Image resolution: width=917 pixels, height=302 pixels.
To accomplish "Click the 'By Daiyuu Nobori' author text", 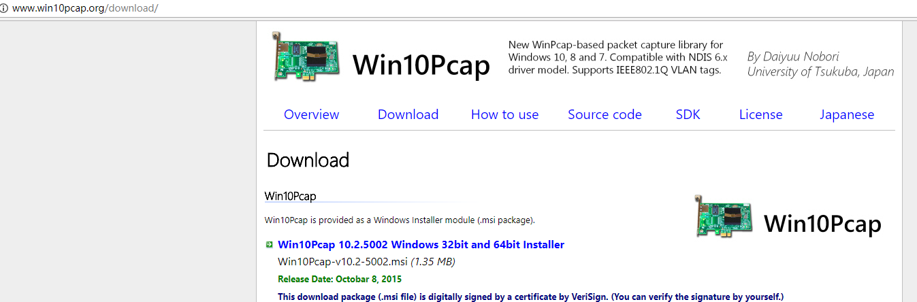I will pos(793,56).
